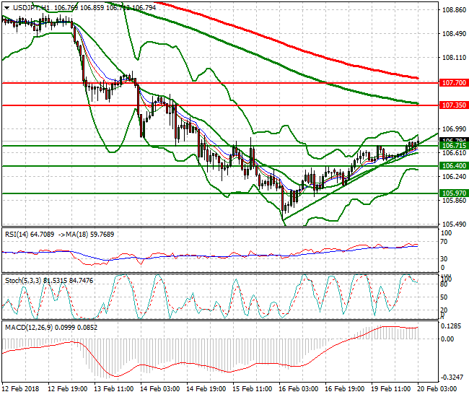This screenshot has width=469, height=397.
Task: Click the 19 Feb 11:00 time axis label
Action: [390, 389]
